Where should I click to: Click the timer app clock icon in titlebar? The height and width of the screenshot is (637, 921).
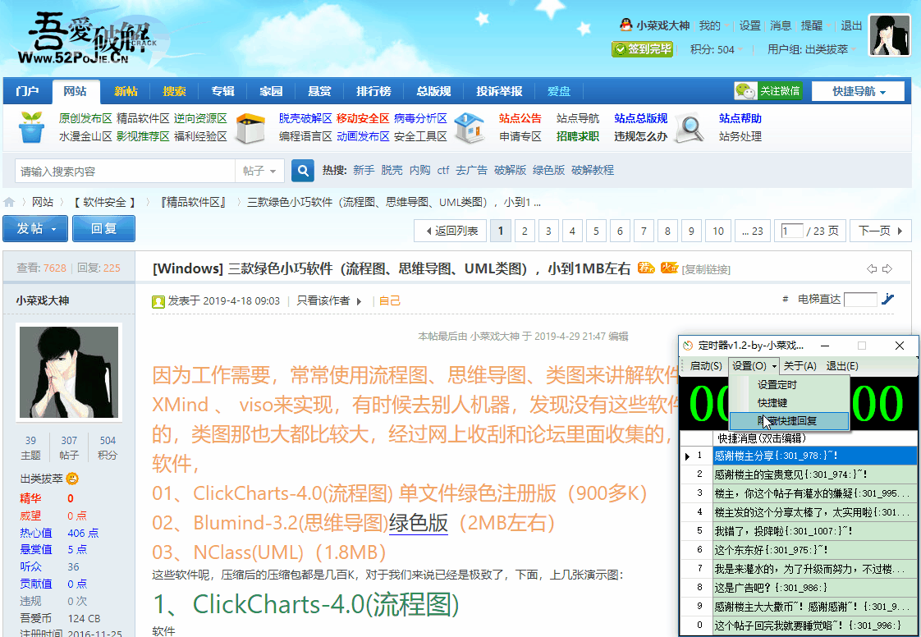coord(686,346)
